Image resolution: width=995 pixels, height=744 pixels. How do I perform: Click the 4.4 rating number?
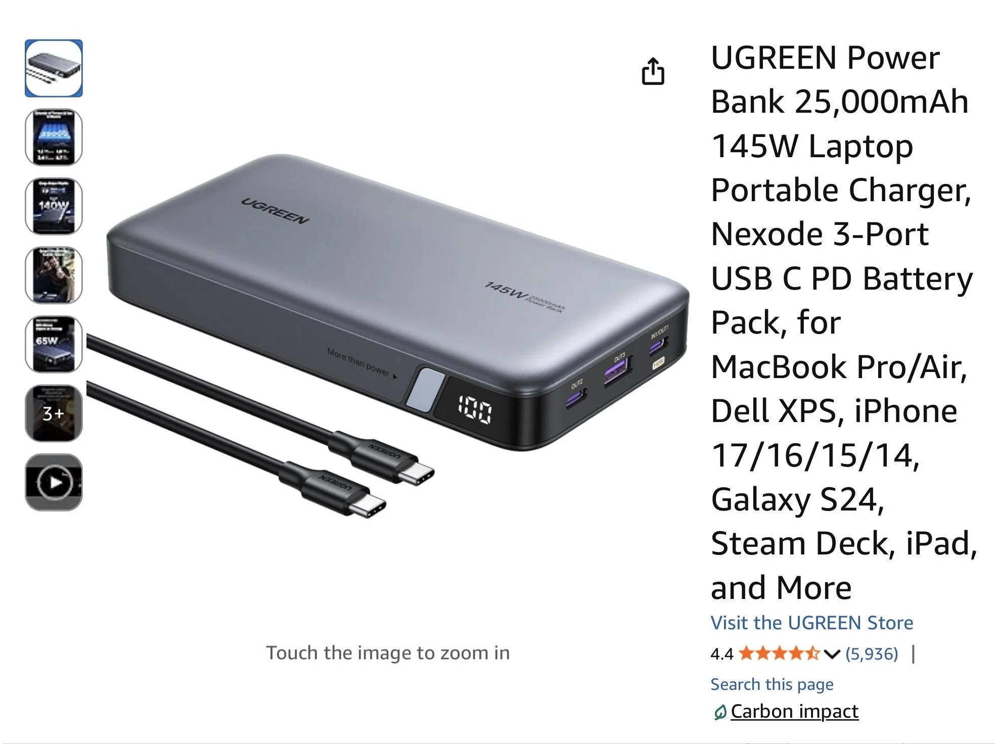click(x=721, y=655)
